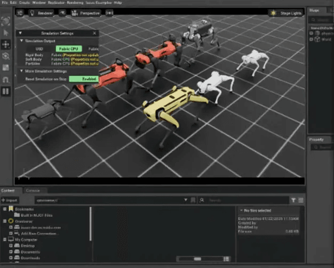Open the Window menu
Viewport: 334px width, 268px height.
[38, 3]
